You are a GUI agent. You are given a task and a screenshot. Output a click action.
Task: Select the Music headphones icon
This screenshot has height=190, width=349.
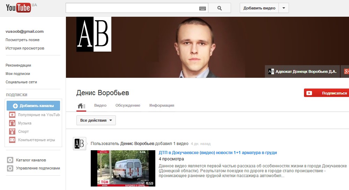12,123
